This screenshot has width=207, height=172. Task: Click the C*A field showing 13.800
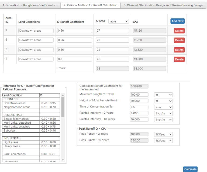click(150, 59)
